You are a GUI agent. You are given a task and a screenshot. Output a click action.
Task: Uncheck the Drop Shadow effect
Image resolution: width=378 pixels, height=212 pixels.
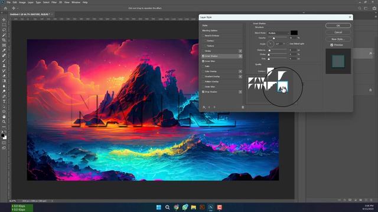click(x=203, y=92)
